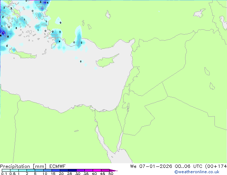The image size is (227, 175).
Task: Click the 45–50 mm legend swatch
Action: point(105,170)
